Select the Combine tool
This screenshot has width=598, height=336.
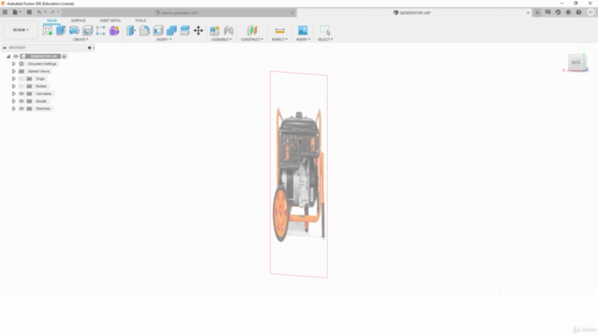[x=172, y=31]
